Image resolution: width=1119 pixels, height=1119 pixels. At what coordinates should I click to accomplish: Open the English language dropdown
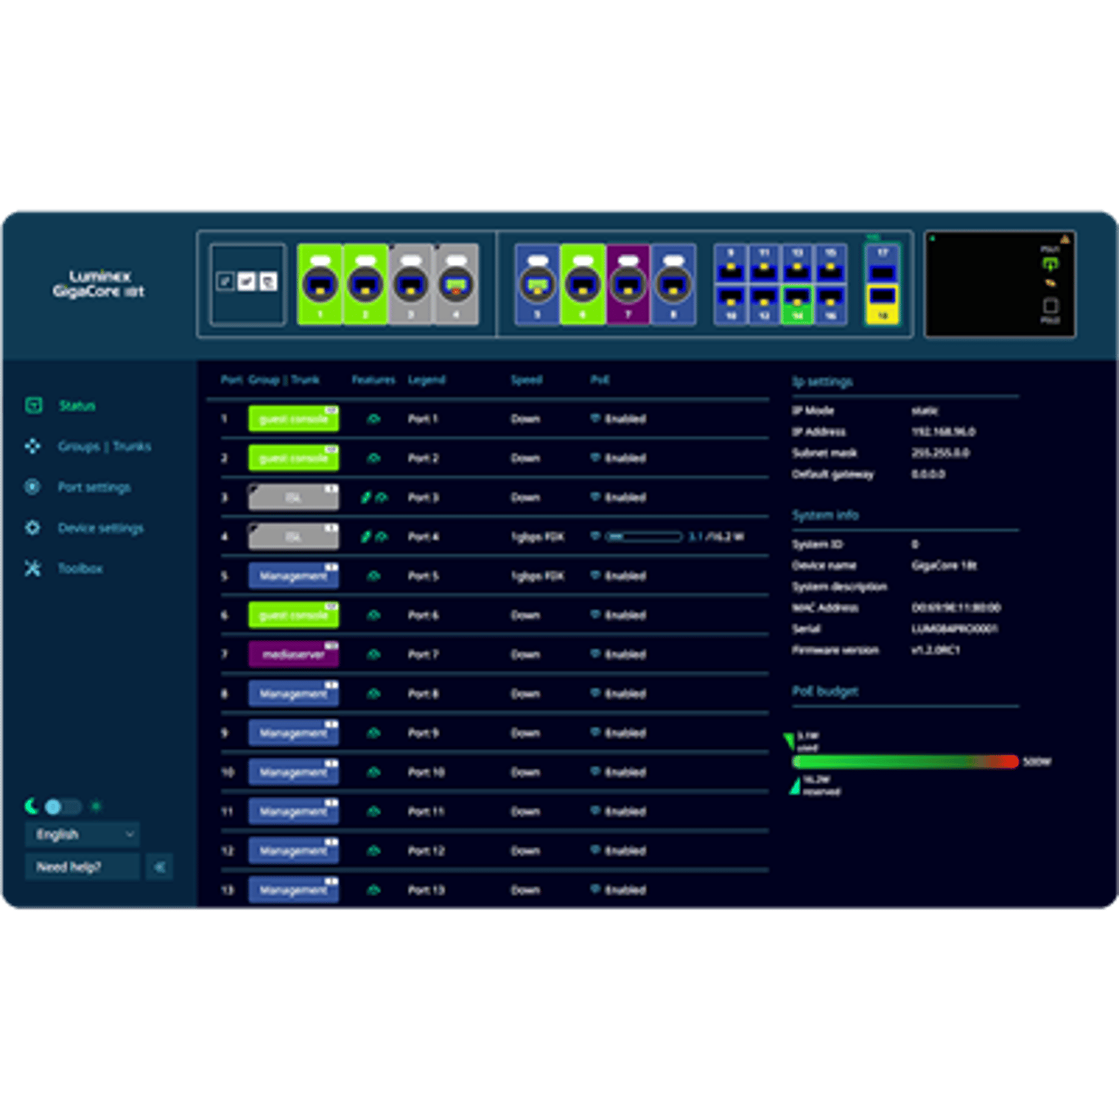82,834
